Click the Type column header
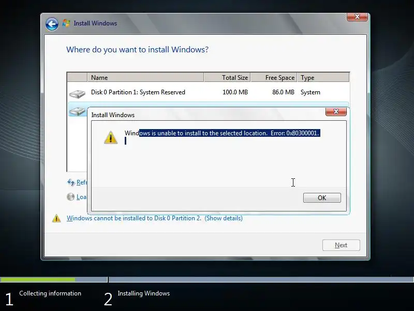 323,77
